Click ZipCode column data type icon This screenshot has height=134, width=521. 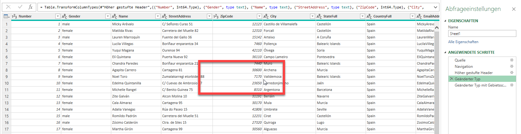click(x=216, y=16)
